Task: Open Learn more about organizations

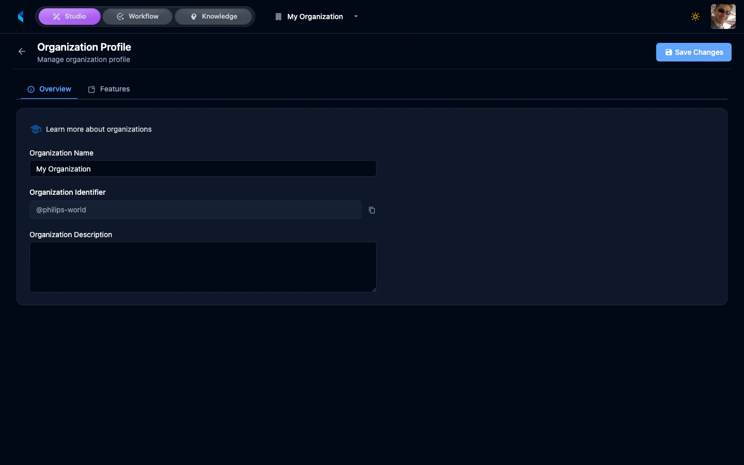Action: 99,129
